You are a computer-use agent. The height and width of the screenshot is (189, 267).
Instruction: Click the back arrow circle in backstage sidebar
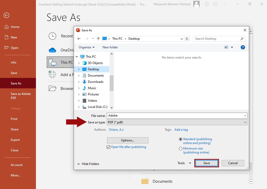coord(7,15)
